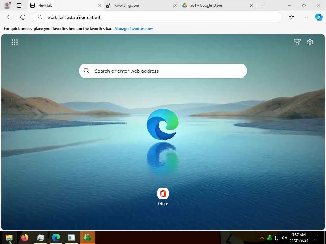Open the computer devices taskbar icon

[40, 238]
